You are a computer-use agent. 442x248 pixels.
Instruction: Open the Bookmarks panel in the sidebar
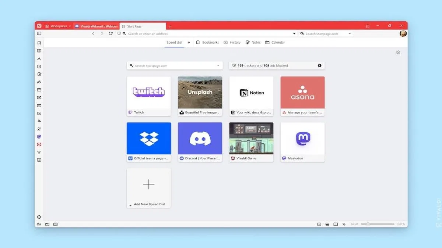[39, 43]
